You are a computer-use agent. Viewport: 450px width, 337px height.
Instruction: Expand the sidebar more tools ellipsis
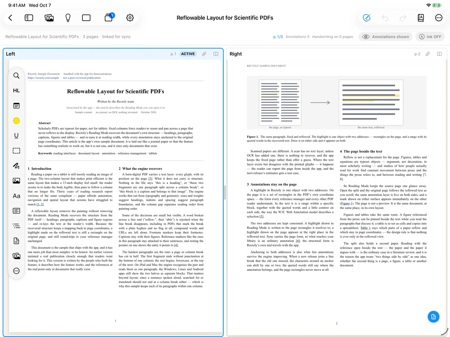(16, 271)
